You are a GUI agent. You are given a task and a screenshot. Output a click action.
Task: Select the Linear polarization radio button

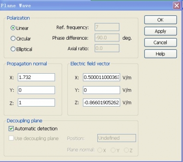pos(13,28)
